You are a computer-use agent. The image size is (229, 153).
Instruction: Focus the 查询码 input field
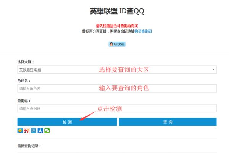117,108
